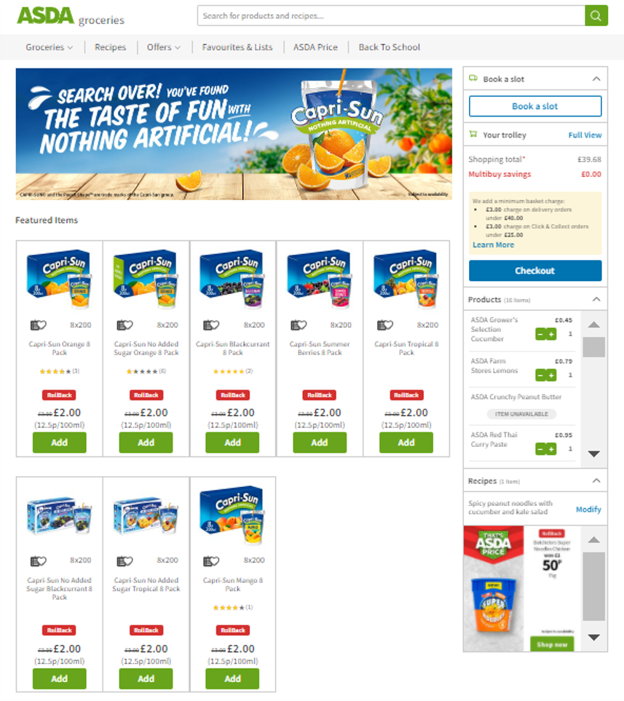Click the green search magnifier button
This screenshot has width=624, height=701.
click(x=596, y=15)
